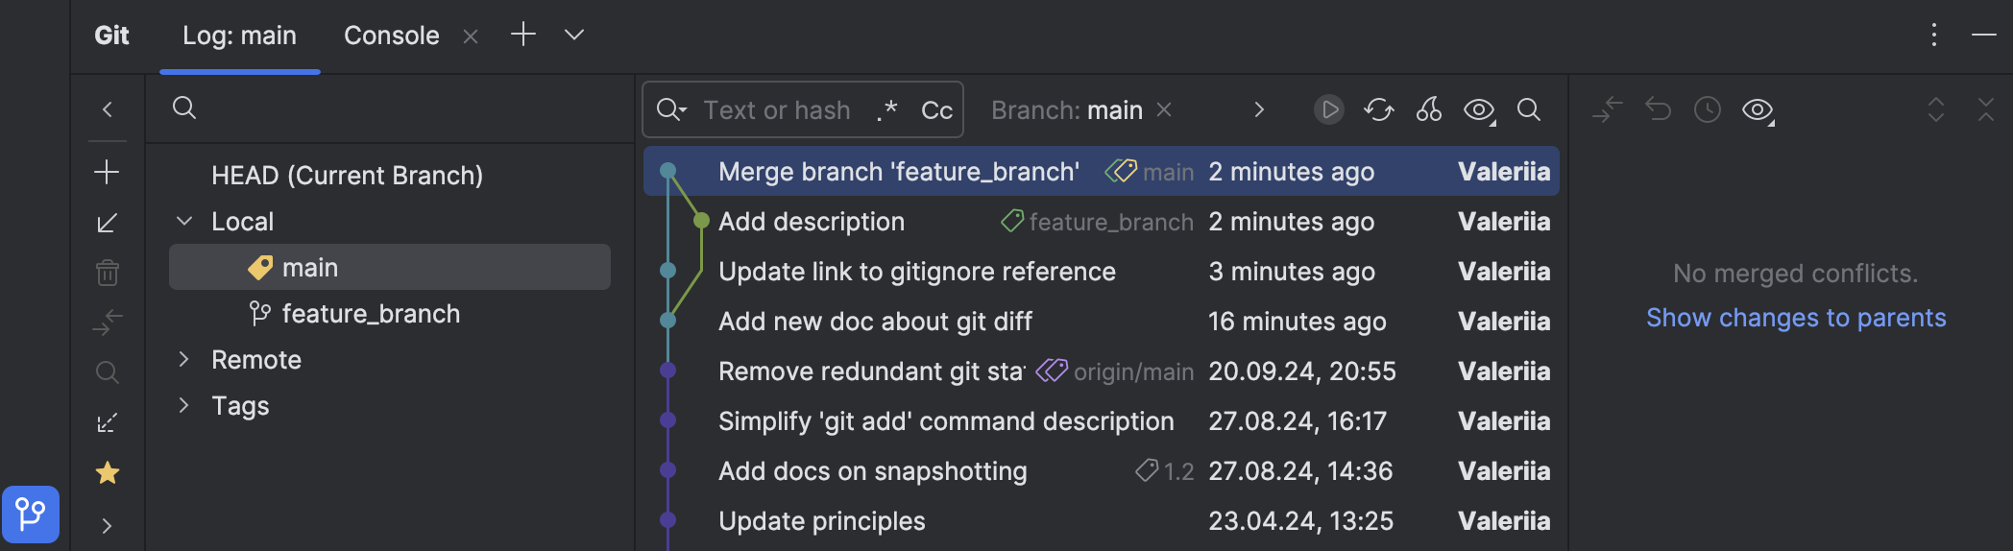This screenshot has width=2013, height=551.
Task: Click the IntelliSort run icon
Action: click(x=1329, y=109)
